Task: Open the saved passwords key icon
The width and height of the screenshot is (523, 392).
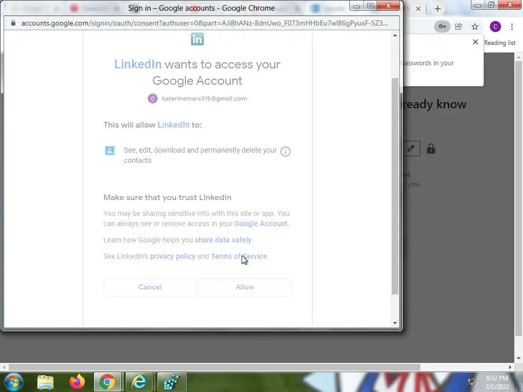Action: click(442, 27)
